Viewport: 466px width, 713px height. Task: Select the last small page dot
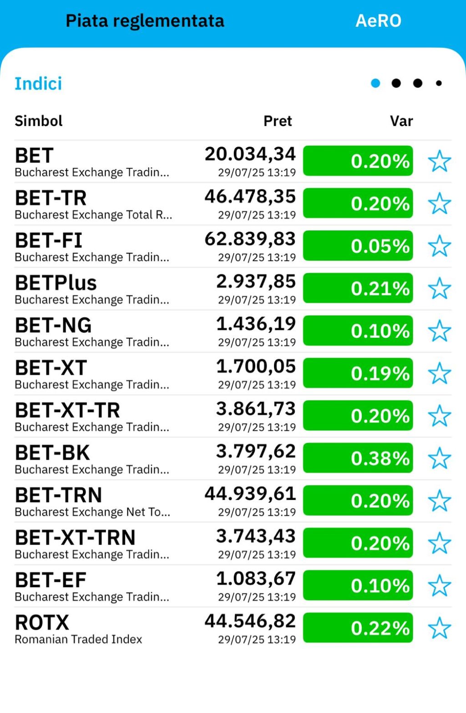point(439,83)
